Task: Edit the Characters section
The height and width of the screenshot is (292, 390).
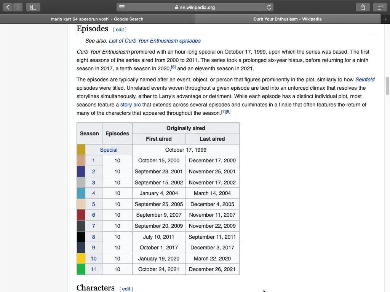Action: (126, 289)
